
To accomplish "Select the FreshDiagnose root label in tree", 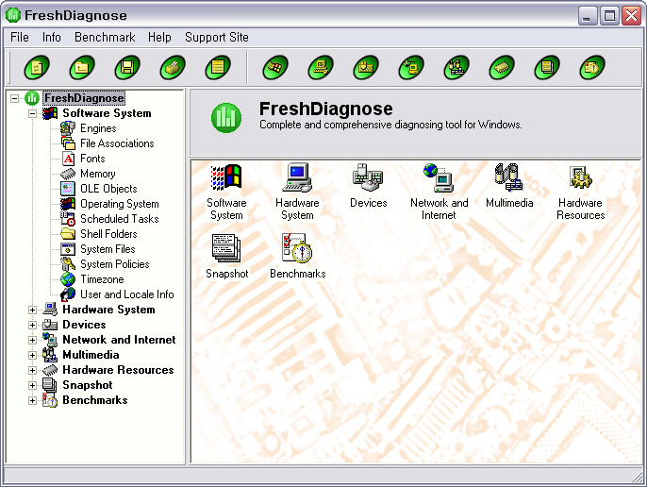I will pos(84,98).
